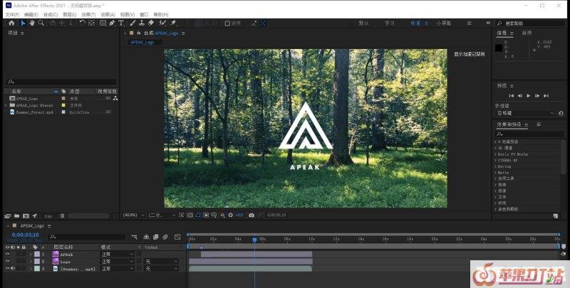
Task: Step to next frame in Preview panel
Action: [537, 96]
